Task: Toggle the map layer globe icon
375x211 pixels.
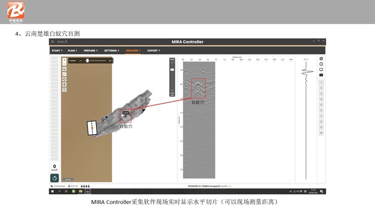Action: (x=65, y=69)
